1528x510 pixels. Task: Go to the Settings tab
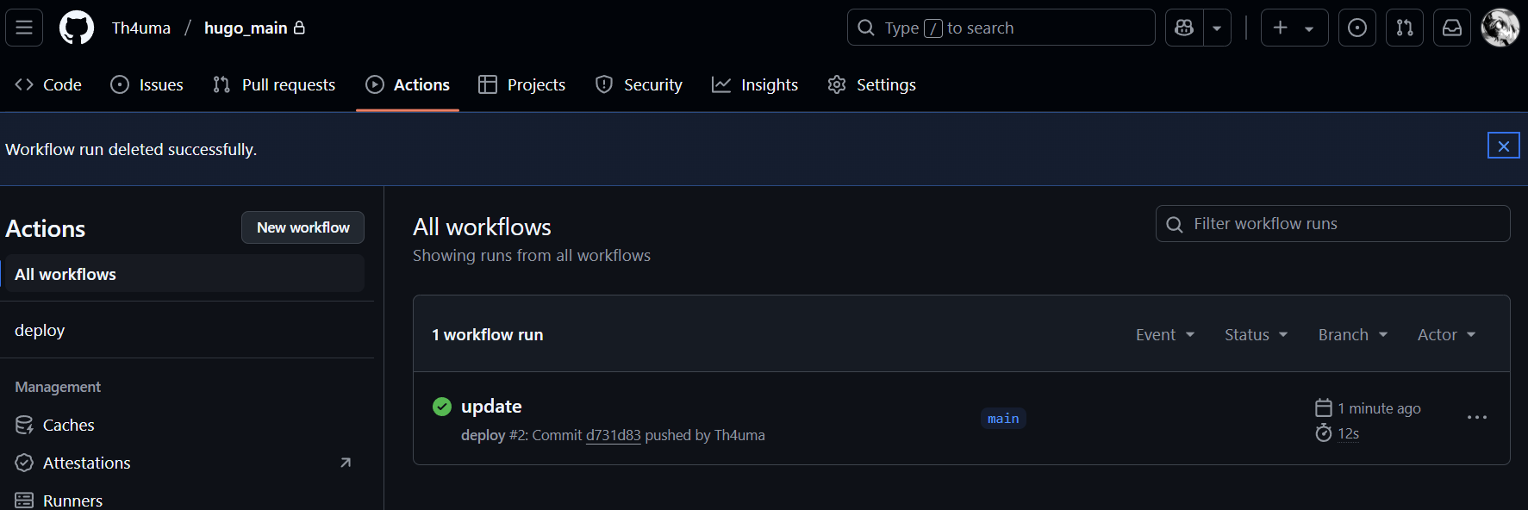(872, 84)
